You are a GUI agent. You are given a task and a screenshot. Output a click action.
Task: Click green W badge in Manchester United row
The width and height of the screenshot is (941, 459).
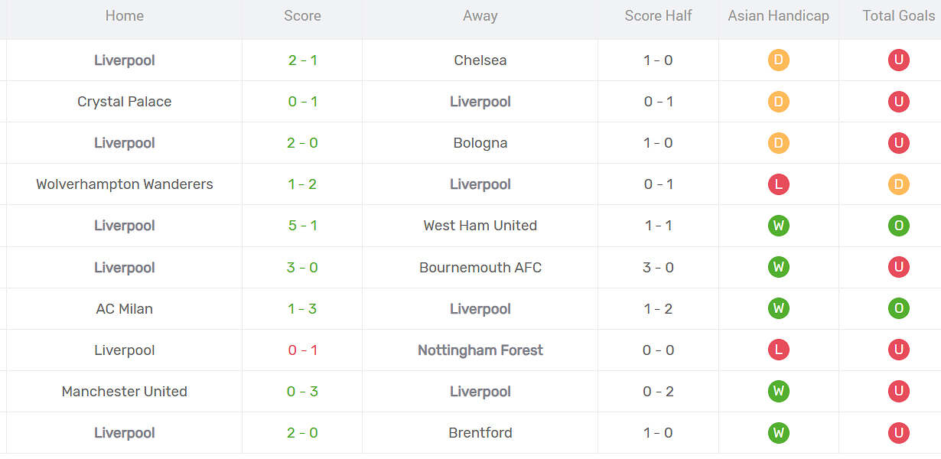(778, 391)
